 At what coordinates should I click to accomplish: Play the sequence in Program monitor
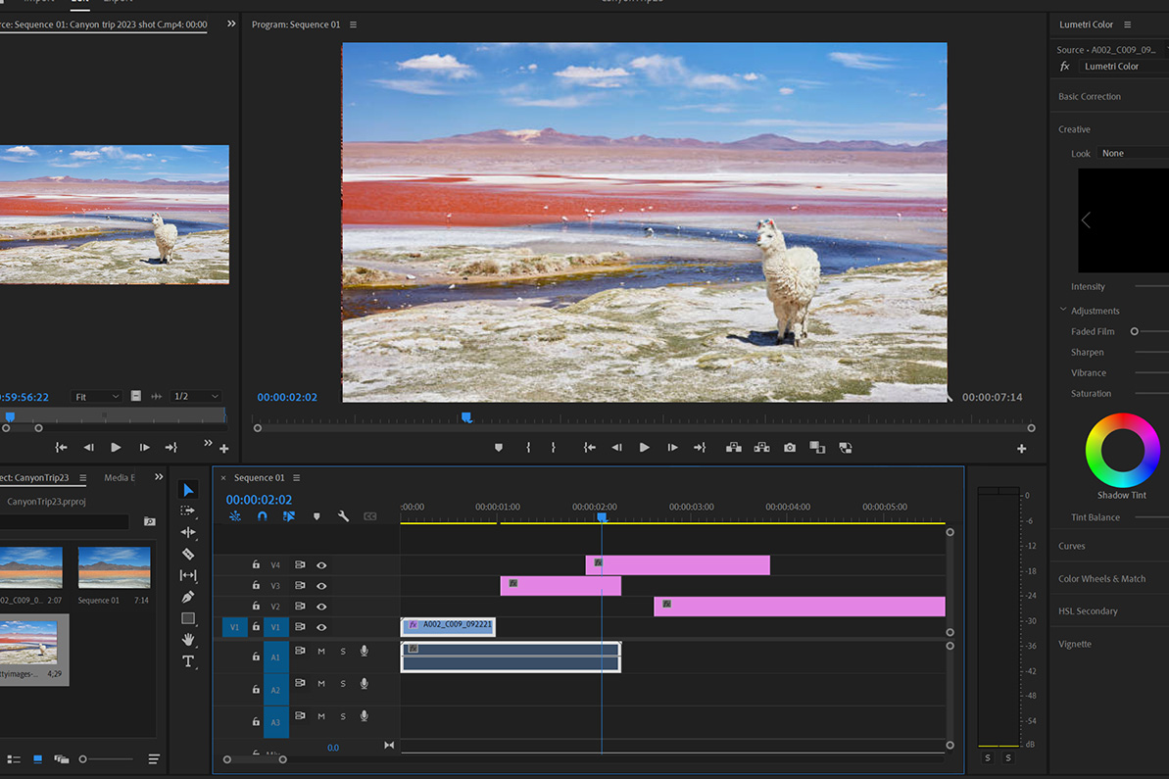pos(644,447)
